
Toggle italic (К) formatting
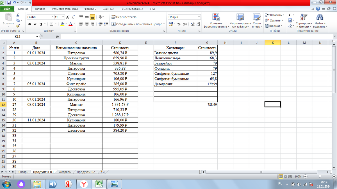[x=35, y=24]
